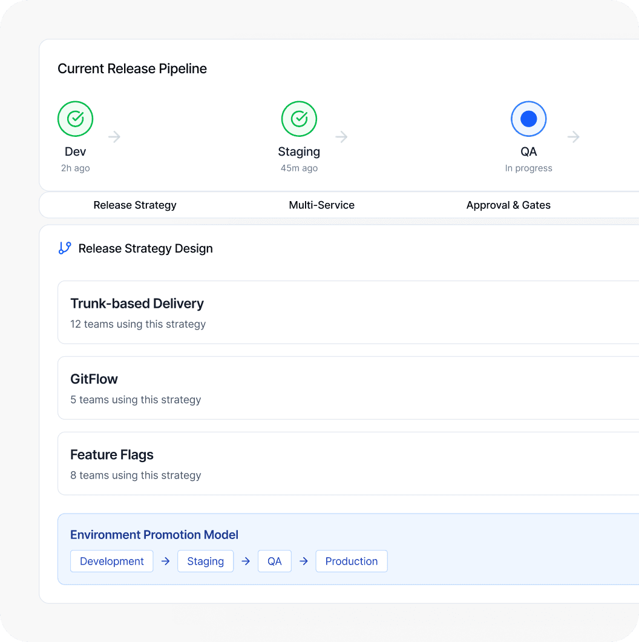This screenshot has height=642, width=639.
Task: Click the arrow after the QA stage
Action: [574, 137]
